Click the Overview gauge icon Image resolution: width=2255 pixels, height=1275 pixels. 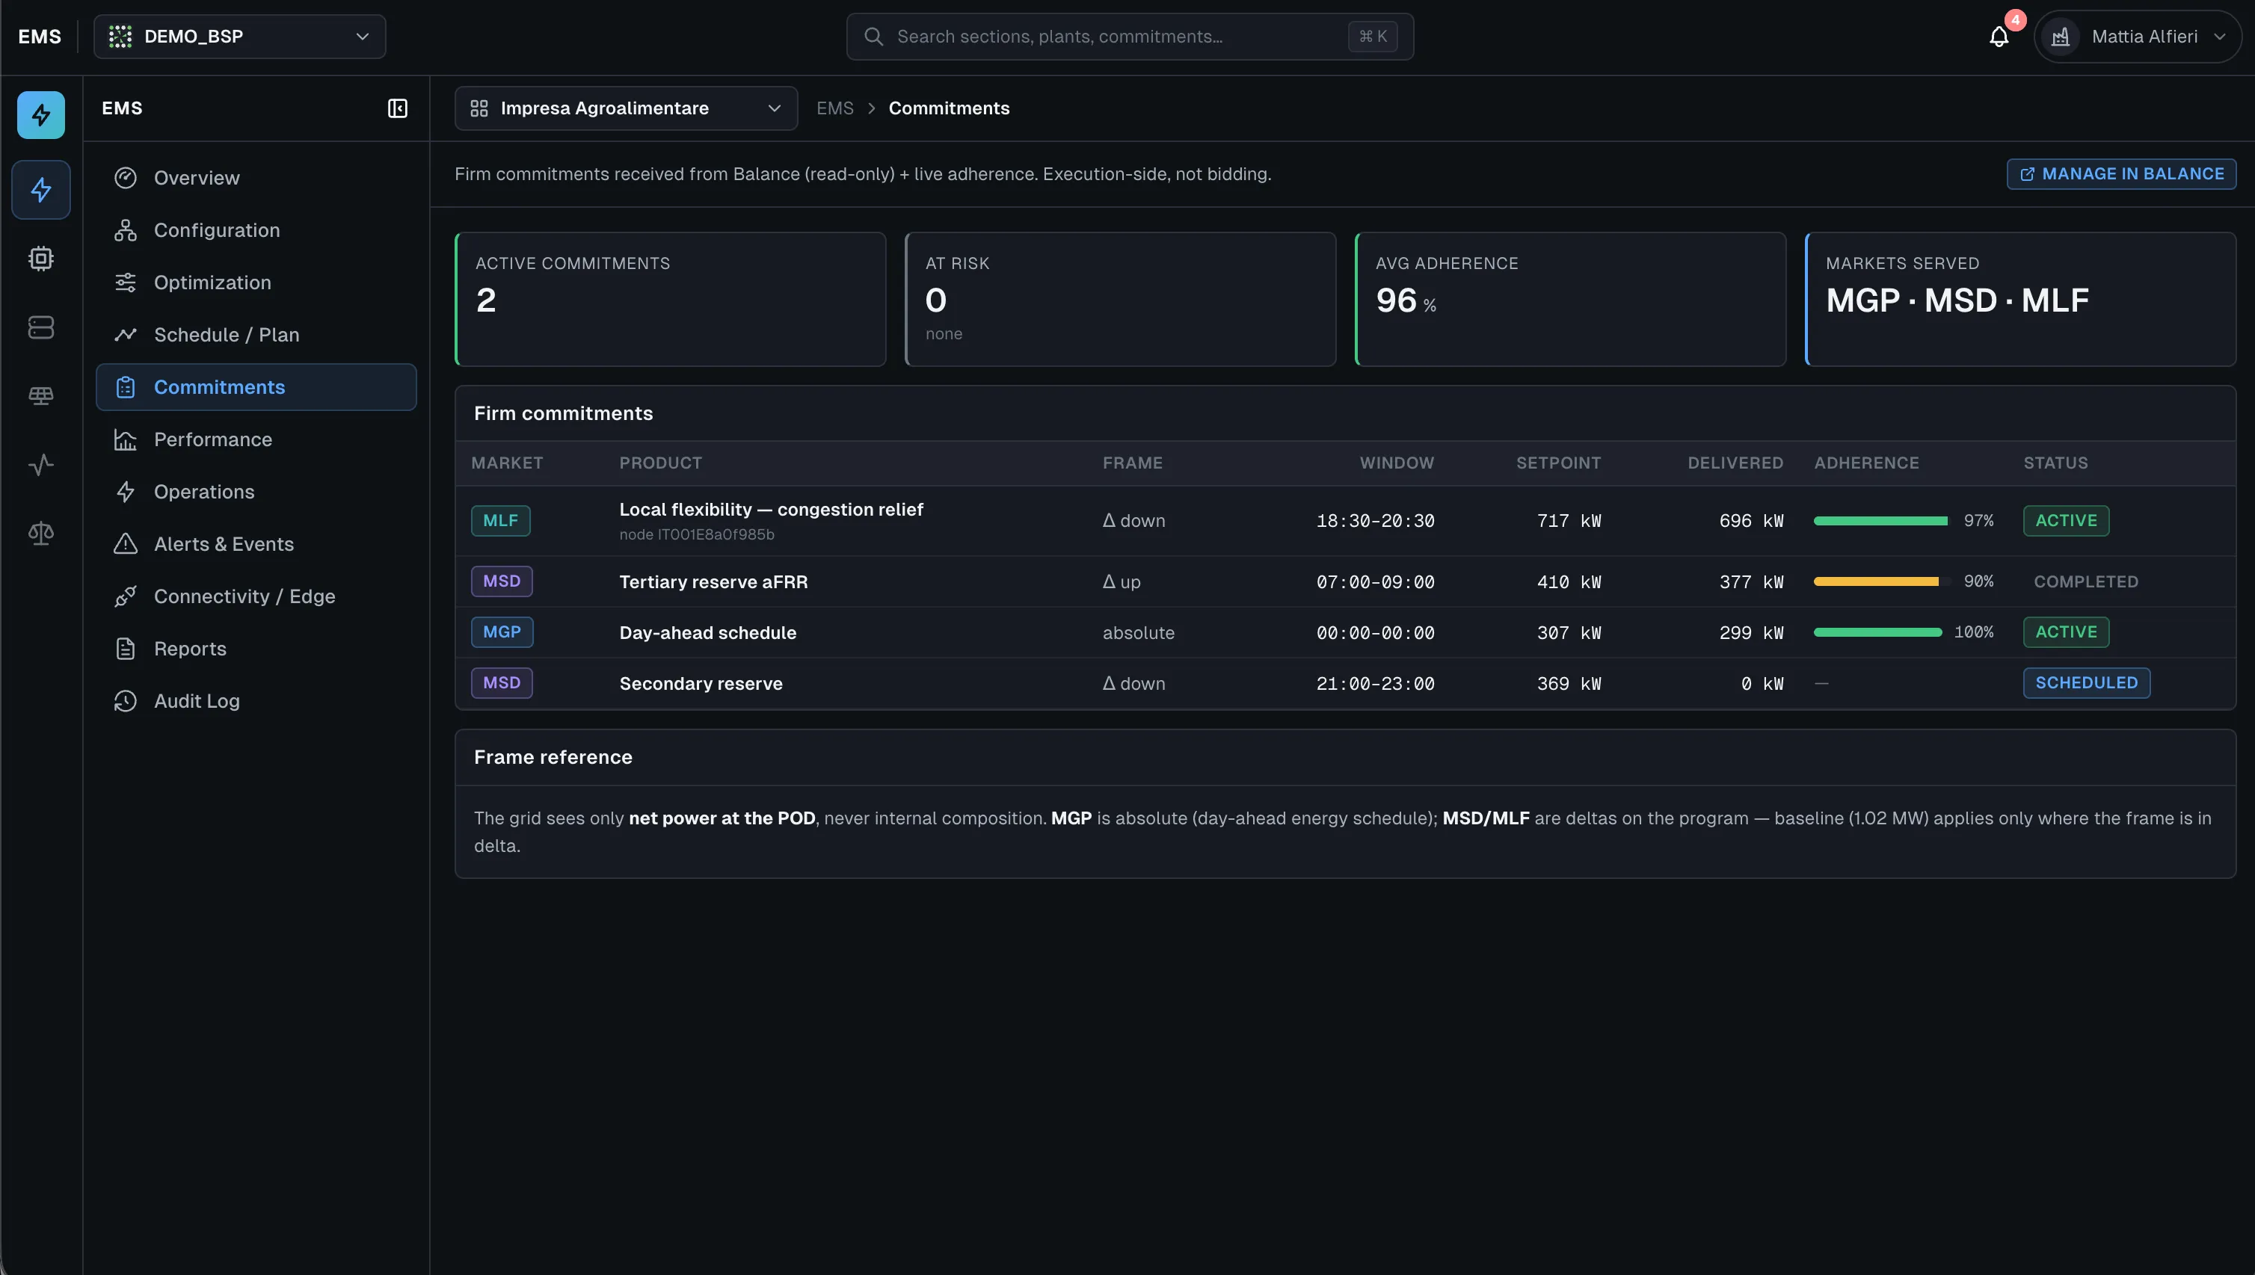click(x=126, y=178)
